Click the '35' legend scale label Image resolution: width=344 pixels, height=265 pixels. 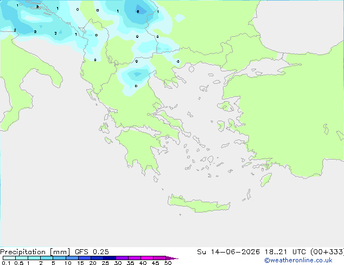click(130, 263)
